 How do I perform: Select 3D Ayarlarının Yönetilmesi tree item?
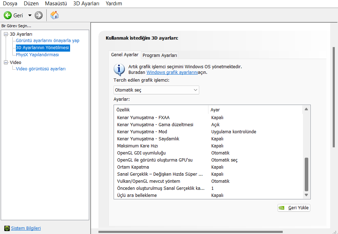coord(42,48)
